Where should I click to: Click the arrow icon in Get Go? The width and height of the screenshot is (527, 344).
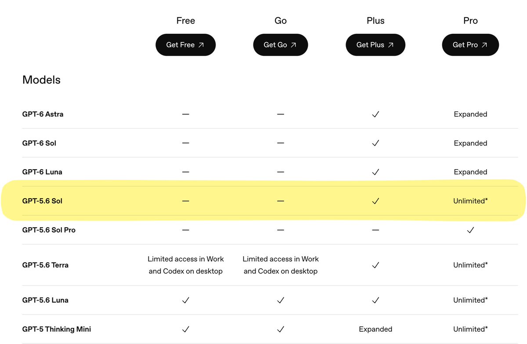pyautogui.click(x=293, y=45)
